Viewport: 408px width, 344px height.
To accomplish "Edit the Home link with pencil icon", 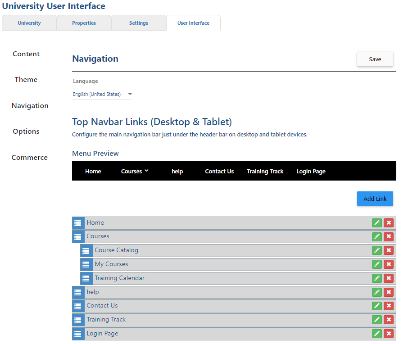I will point(376,223).
